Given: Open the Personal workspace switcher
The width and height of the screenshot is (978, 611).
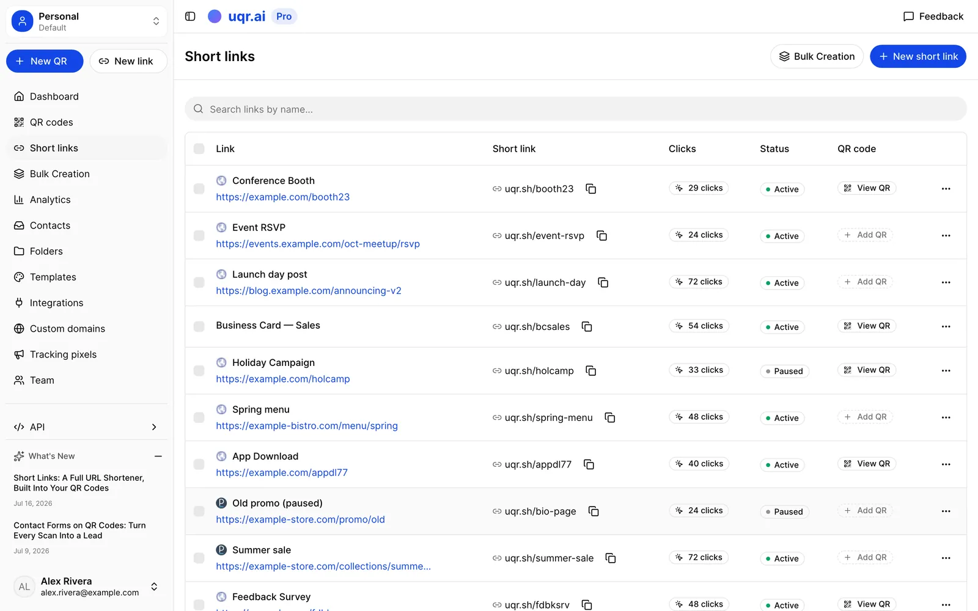Looking at the screenshot, I should [86, 21].
